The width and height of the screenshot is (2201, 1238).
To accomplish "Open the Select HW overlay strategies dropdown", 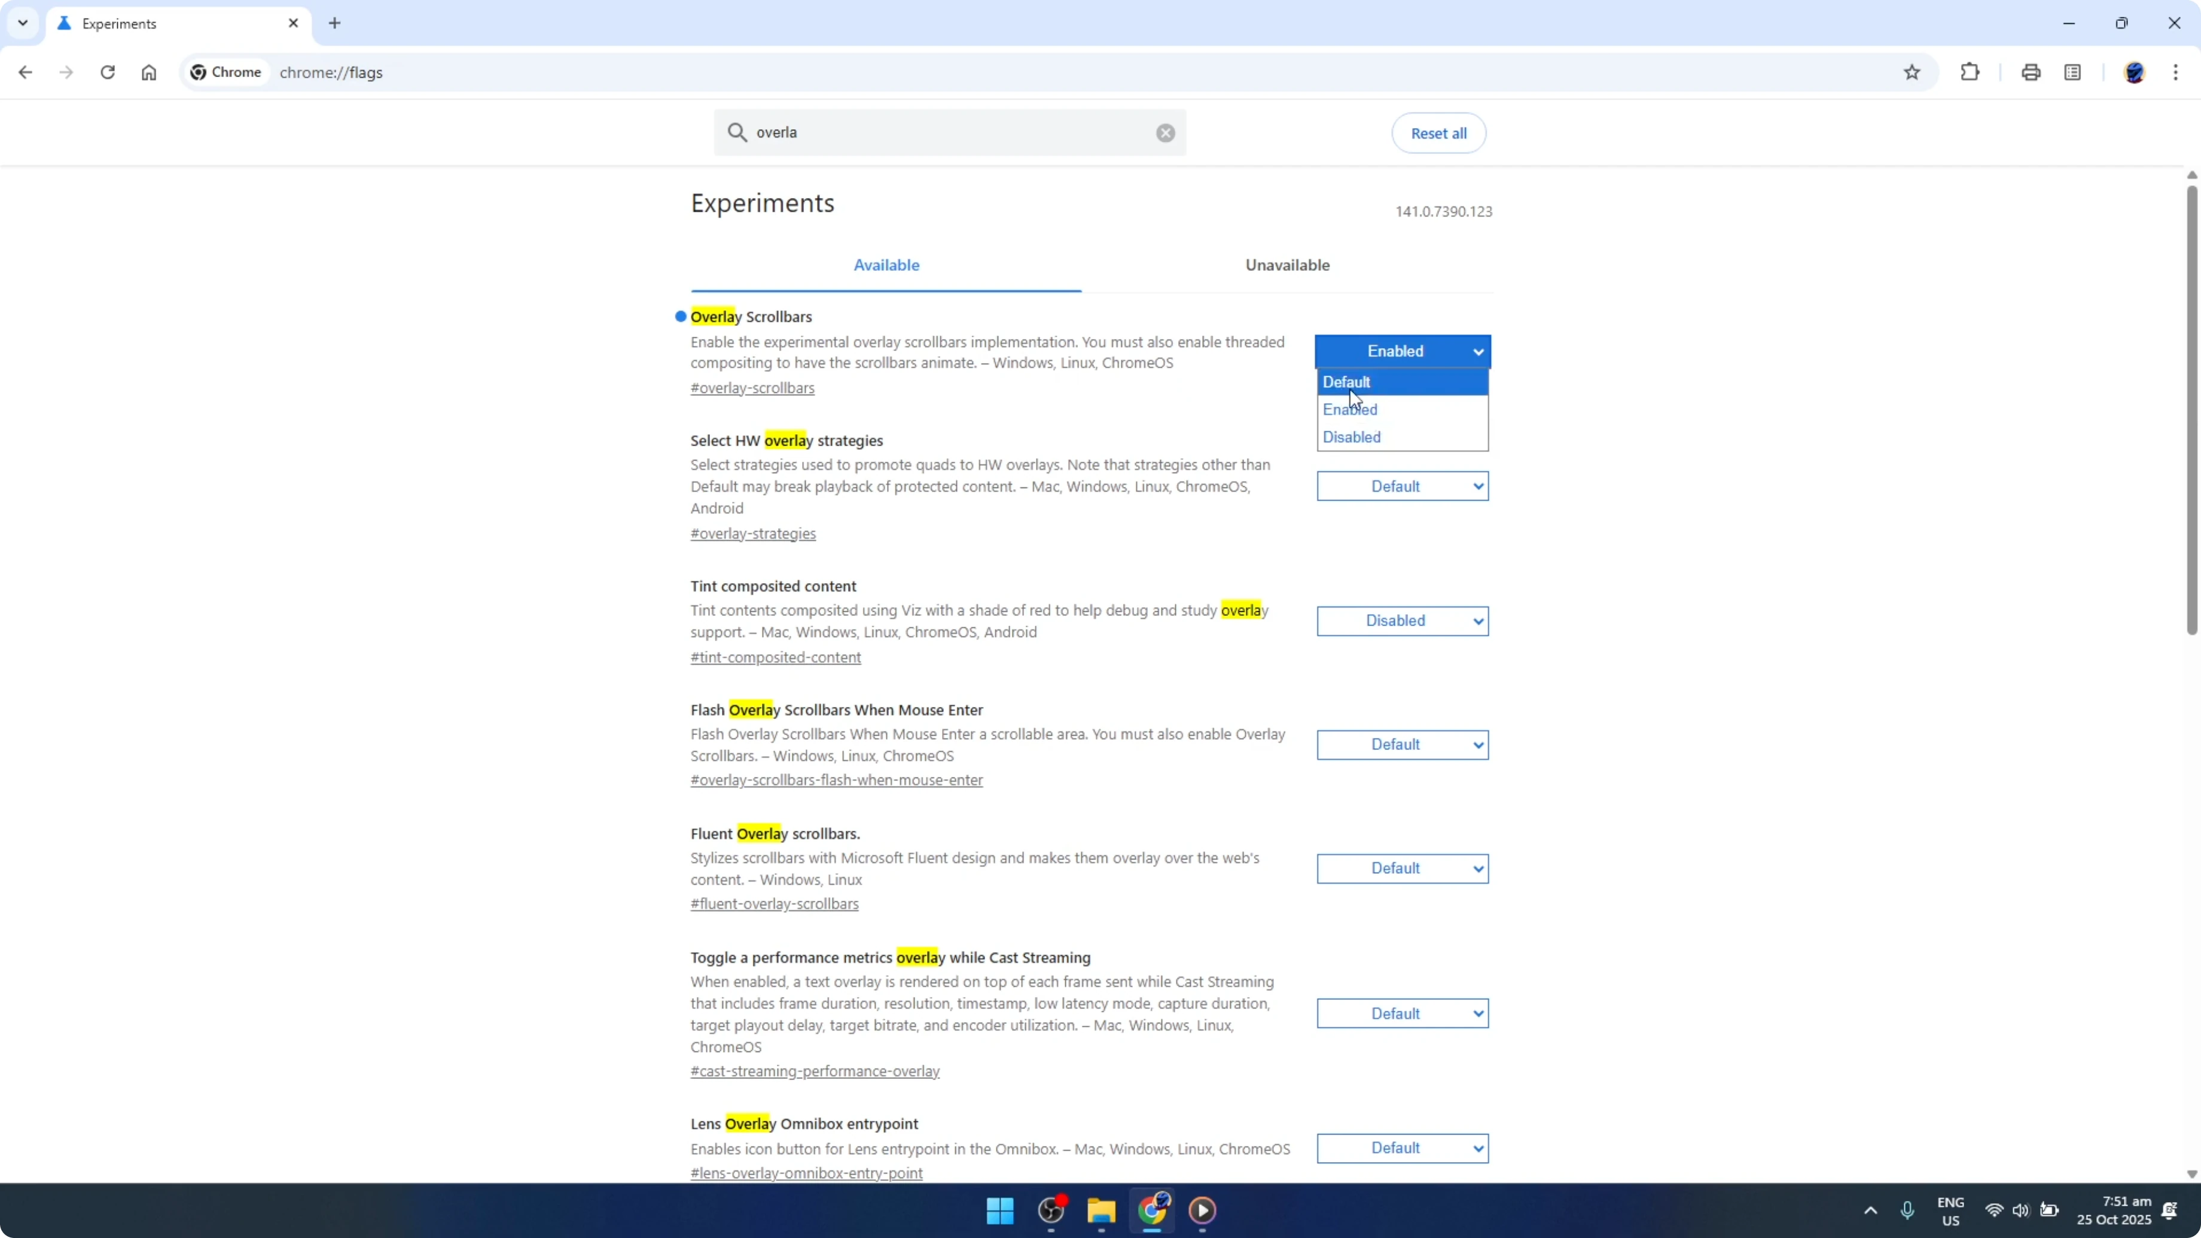I will click(1402, 485).
